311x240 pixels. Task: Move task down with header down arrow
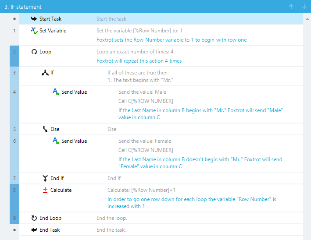[304, 7]
